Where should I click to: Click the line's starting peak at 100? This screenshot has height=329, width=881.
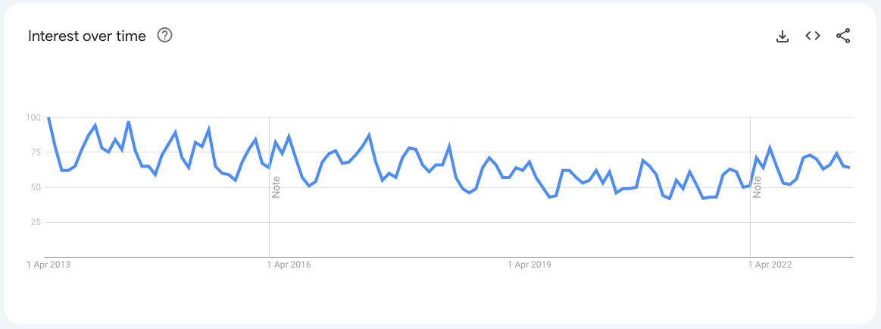[x=48, y=117]
